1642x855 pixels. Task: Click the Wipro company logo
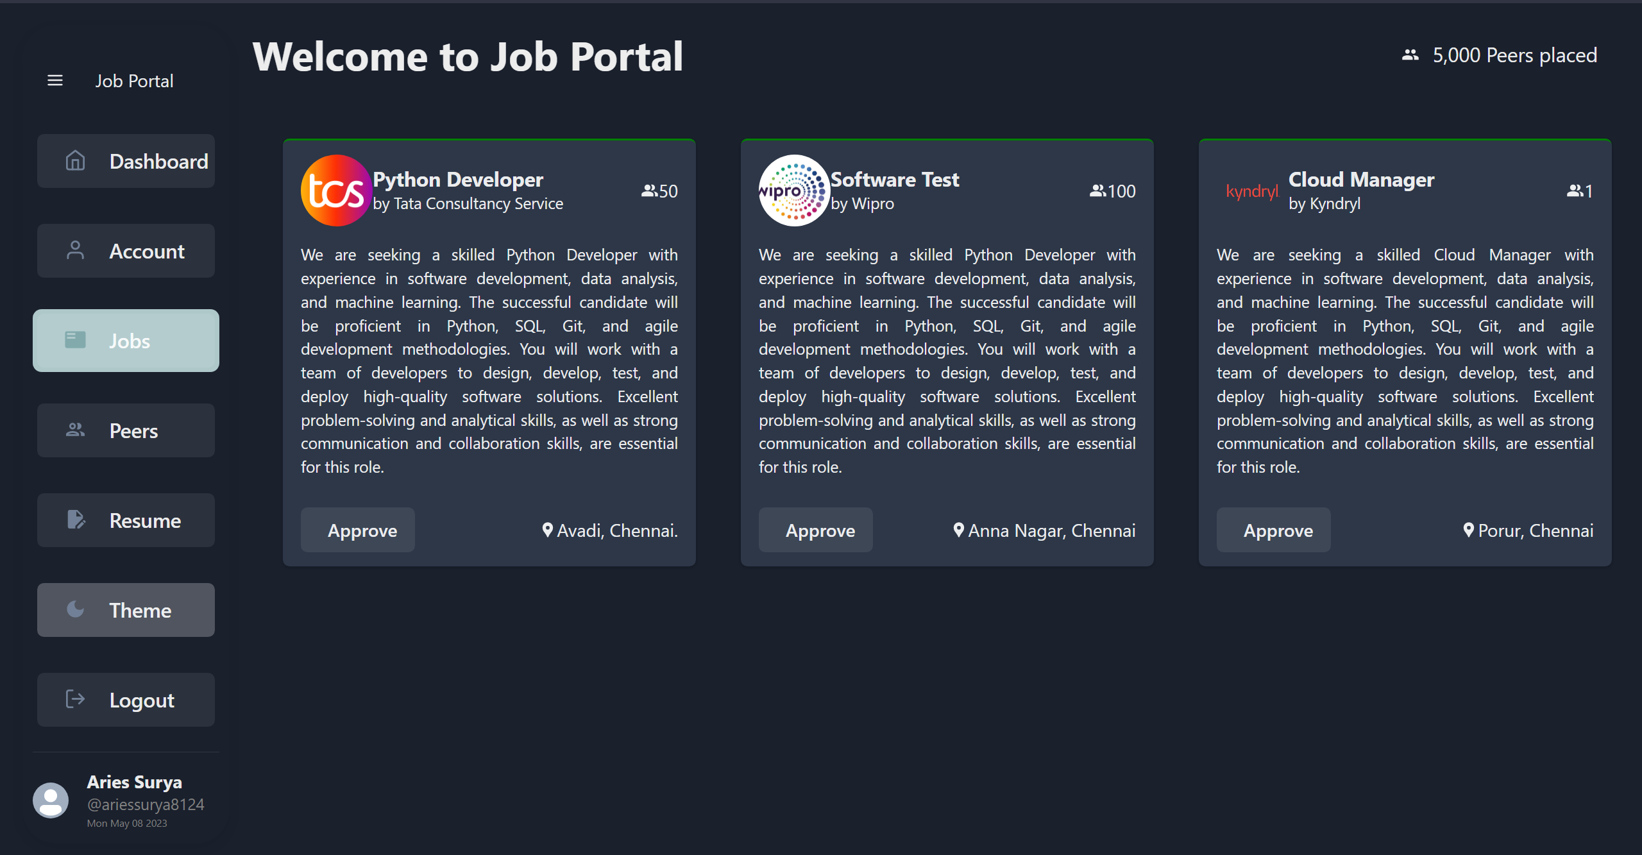click(x=794, y=190)
